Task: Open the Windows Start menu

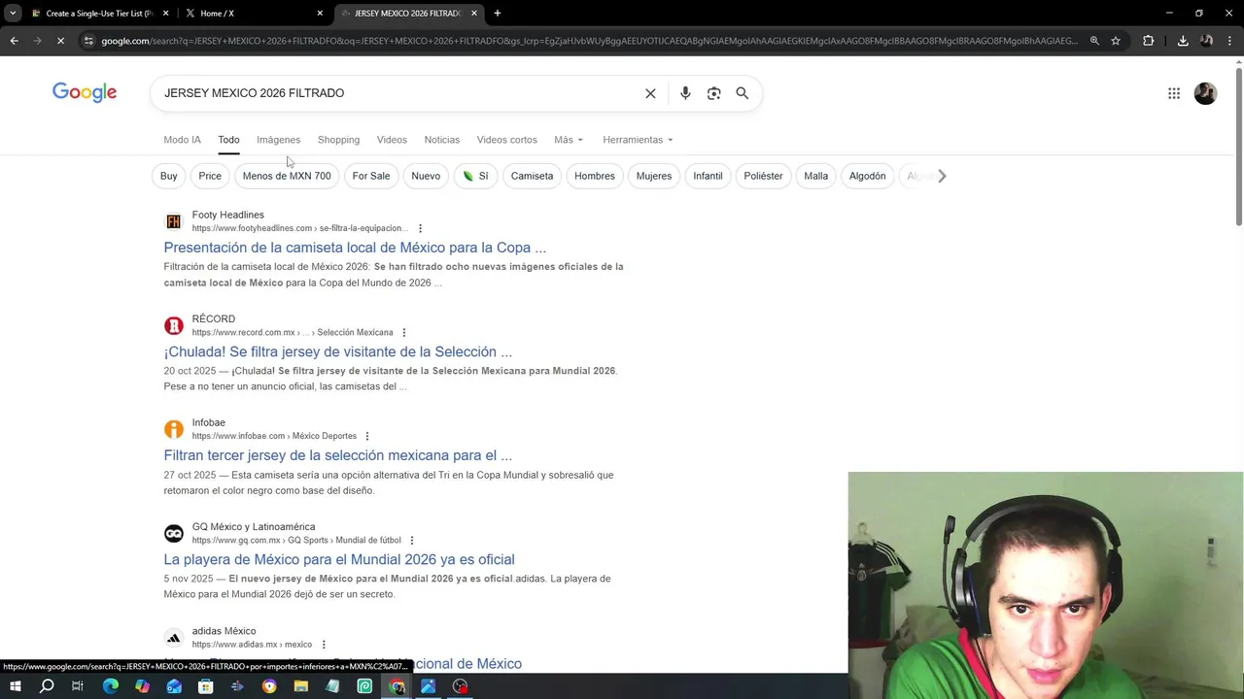Action: coord(15,686)
